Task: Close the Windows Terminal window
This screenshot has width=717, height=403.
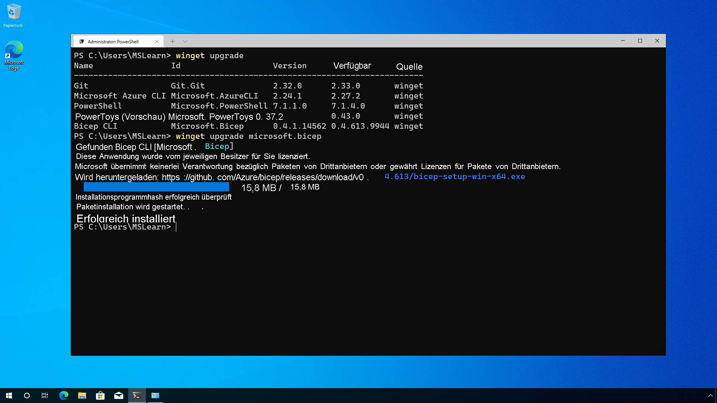Action: tap(657, 41)
